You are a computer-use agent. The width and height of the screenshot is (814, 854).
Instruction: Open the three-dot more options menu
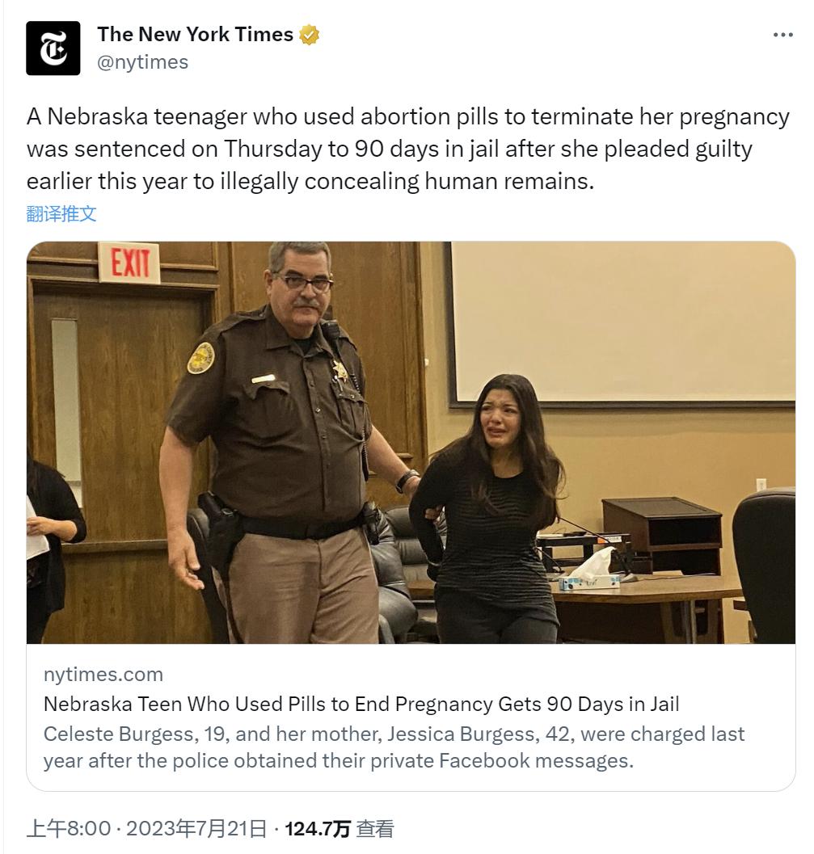pyautogui.click(x=783, y=35)
